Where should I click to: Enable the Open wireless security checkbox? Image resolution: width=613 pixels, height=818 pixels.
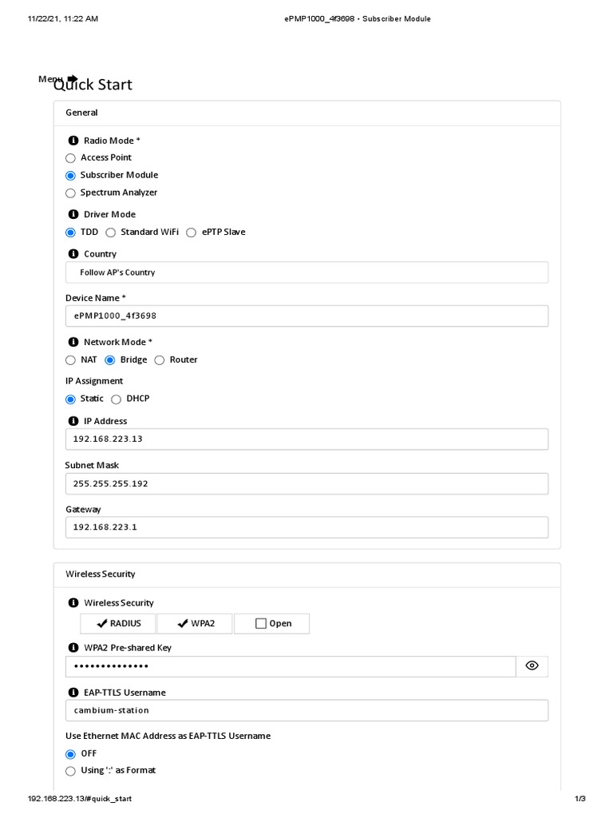tap(261, 624)
